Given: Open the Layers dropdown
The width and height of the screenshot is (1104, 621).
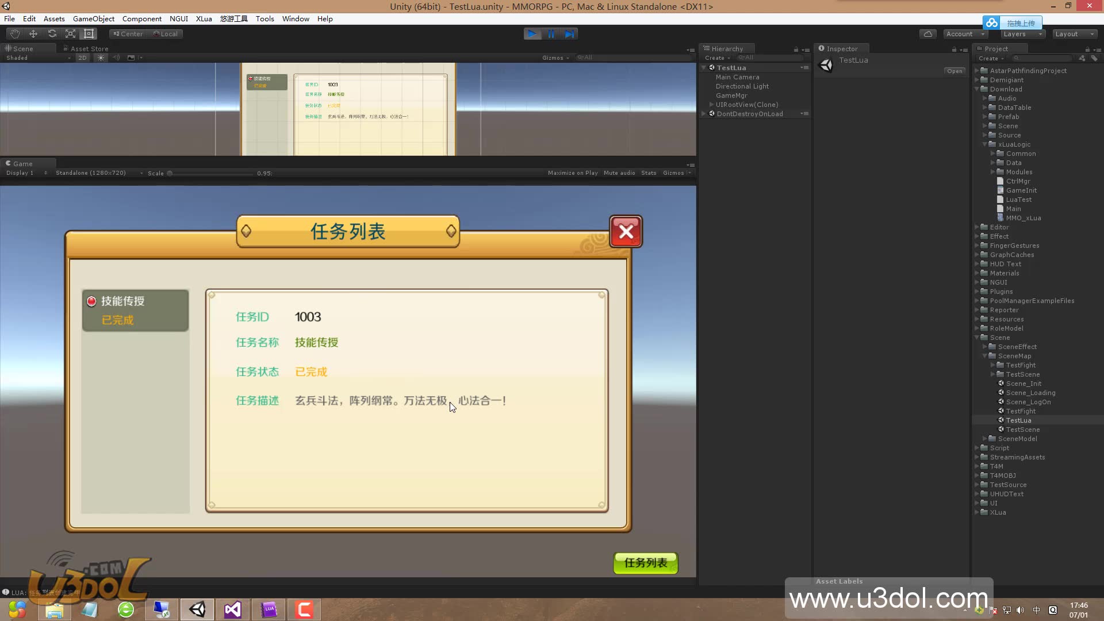Looking at the screenshot, I should 1022,34.
